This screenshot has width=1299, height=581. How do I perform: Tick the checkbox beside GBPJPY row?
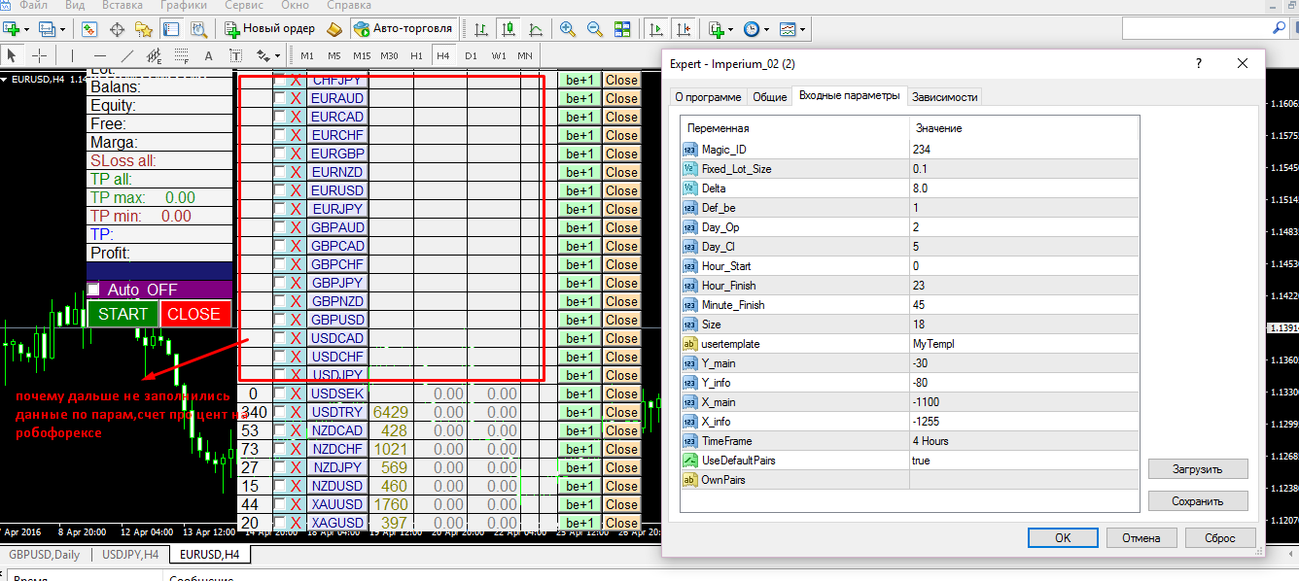(x=280, y=283)
